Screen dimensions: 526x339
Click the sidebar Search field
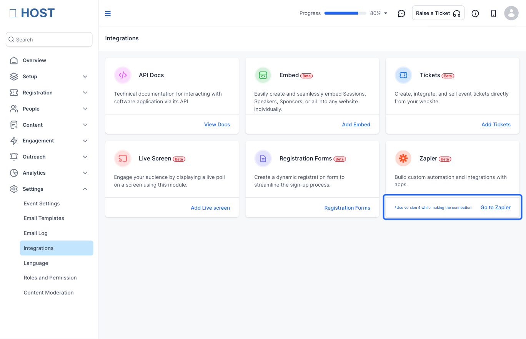[x=49, y=40]
